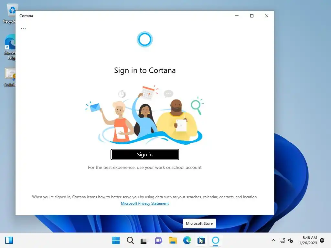The height and width of the screenshot is (248, 331).
Task: Open network status in system tray
Action: point(282,240)
